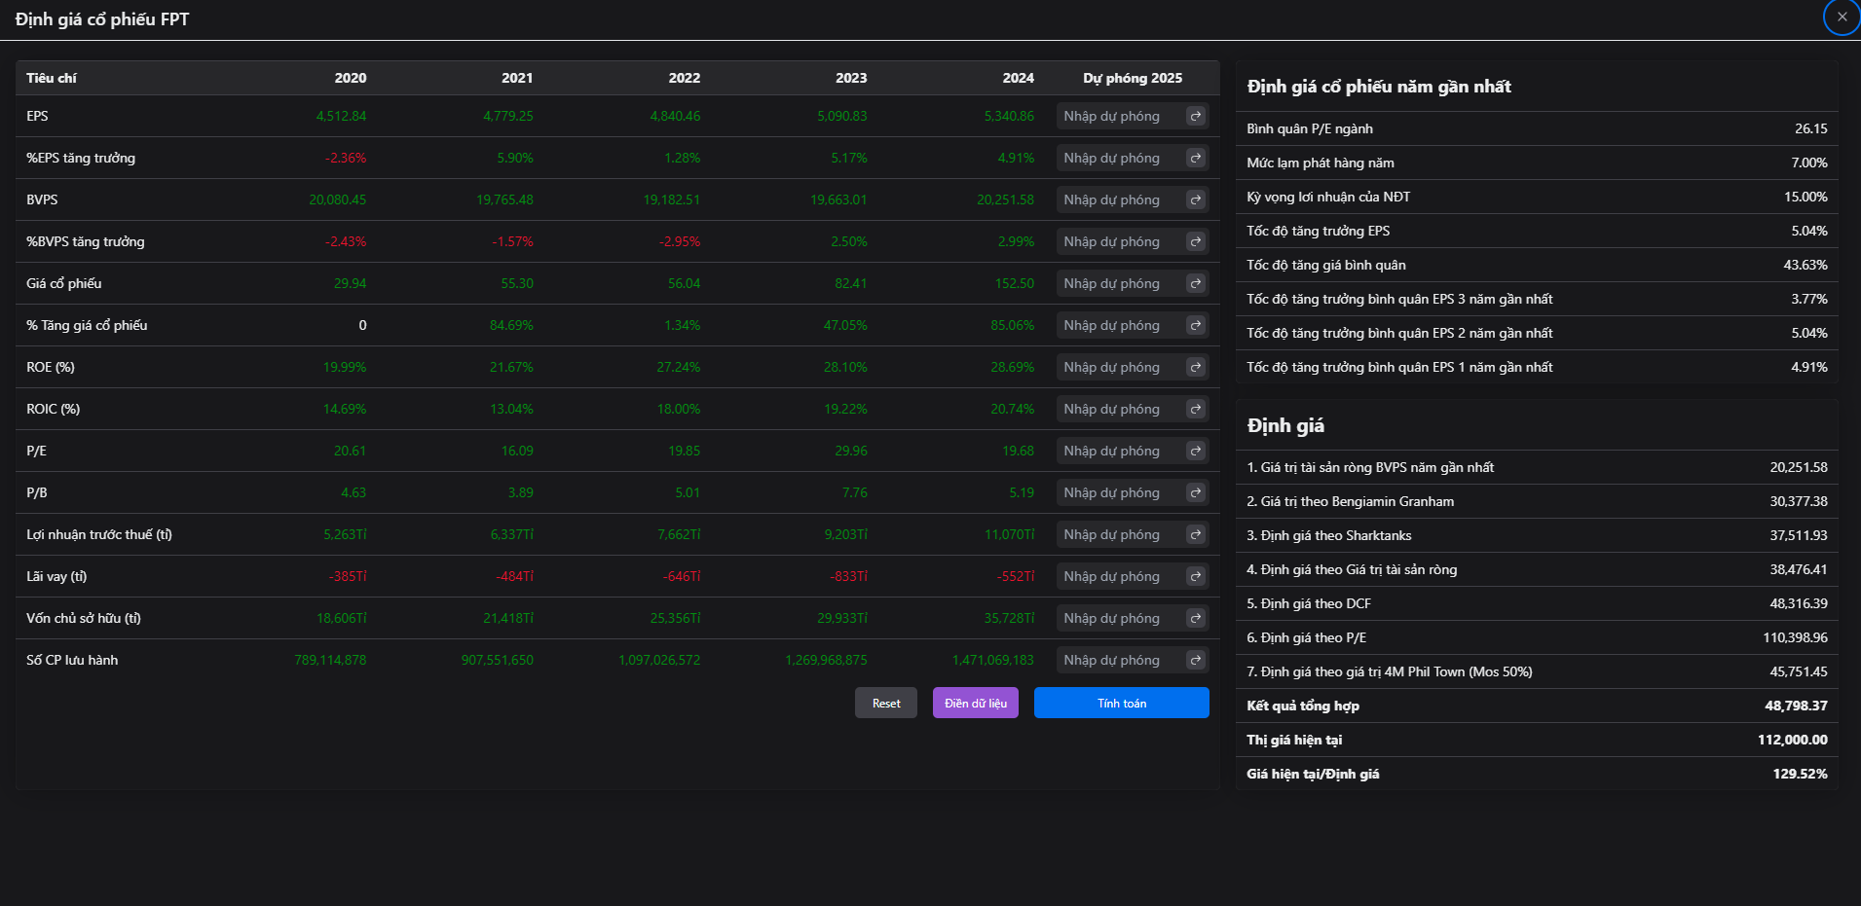This screenshot has width=1861, height=906.
Task: Click the Định giá theo DCF value 48,316.39
Action: 1799,603
